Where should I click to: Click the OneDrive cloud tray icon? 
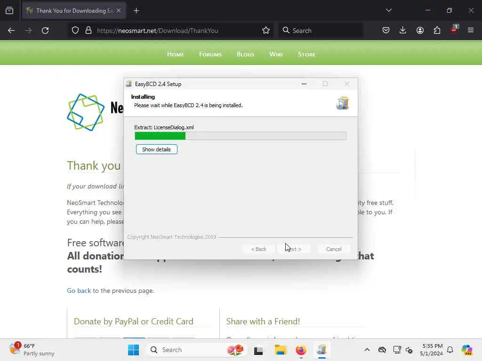tap(382, 350)
